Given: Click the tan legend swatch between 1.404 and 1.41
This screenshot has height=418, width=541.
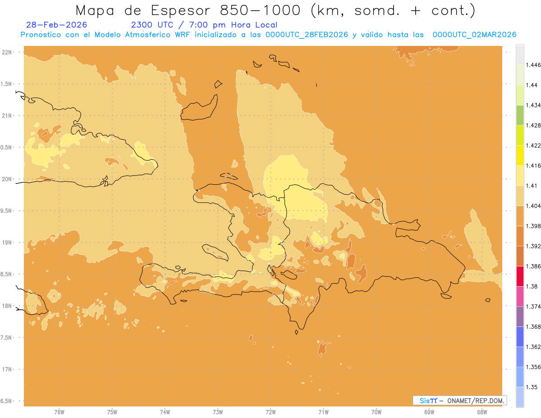Looking at the screenshot, I should pos(520,196).
